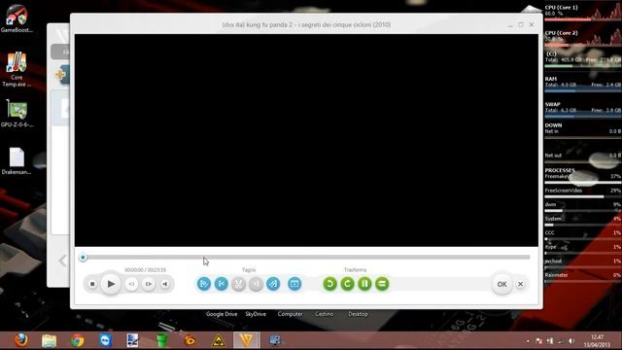Click the greyed-out scissors cut button
The image size is (622, 350).
coord(239,284)
